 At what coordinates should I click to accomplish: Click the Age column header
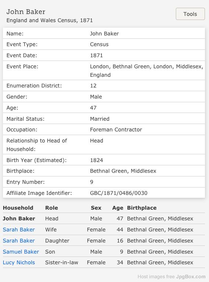(x=118, y=208)
